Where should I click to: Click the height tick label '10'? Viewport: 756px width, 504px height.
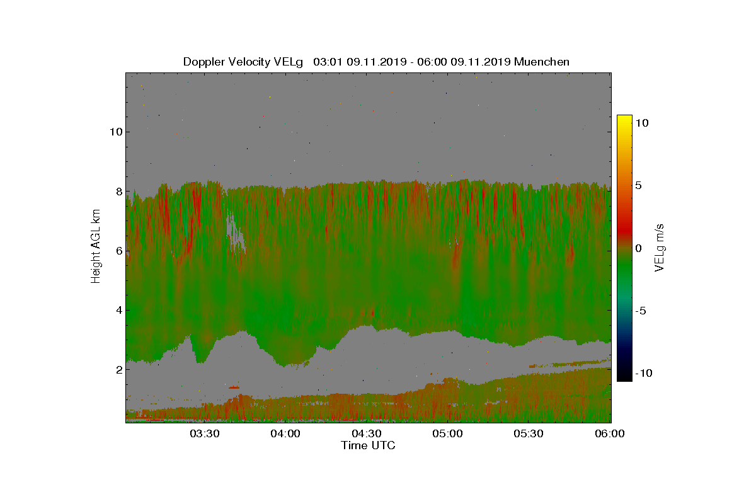pyautogui.click(x=115, y=132)
